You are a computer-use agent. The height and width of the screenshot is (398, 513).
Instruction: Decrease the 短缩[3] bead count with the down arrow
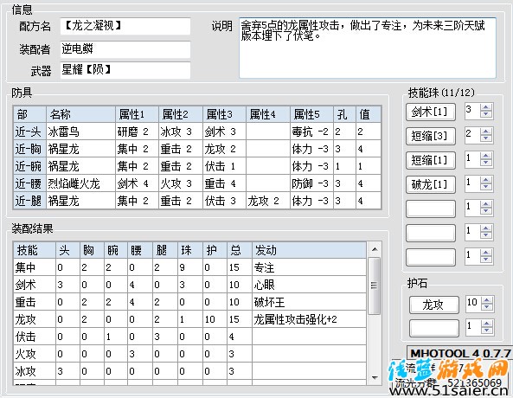[486, 138]
